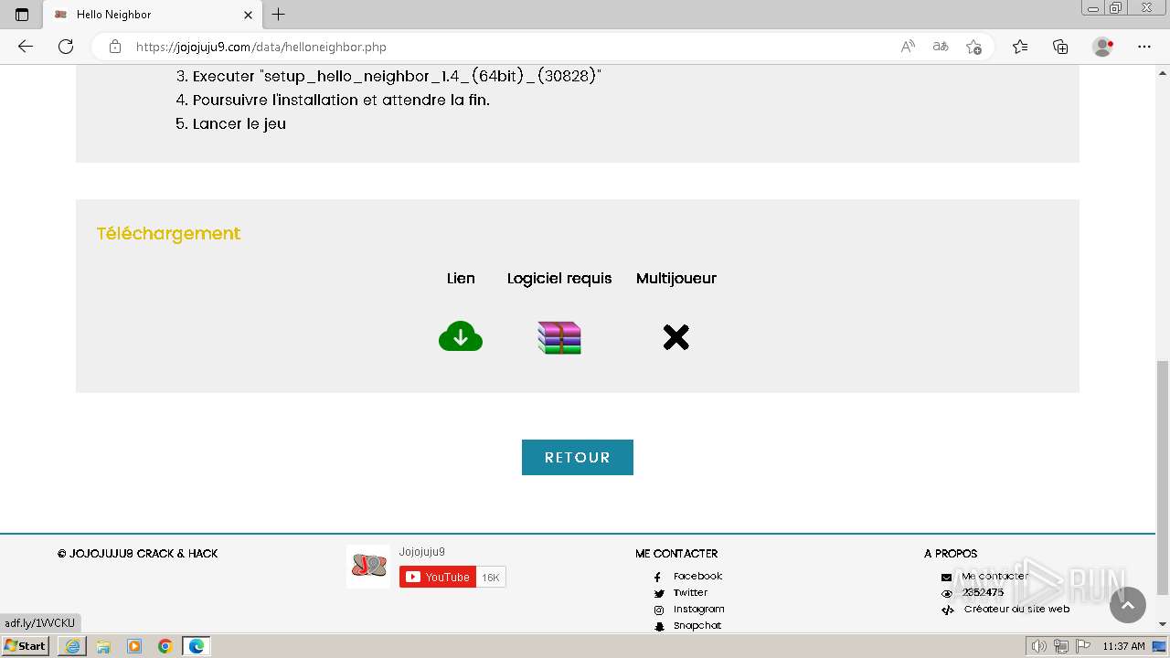This screenshot has width=1170, height=658.
Task: Open the Instagram contact link
Action: pos(699,609)
